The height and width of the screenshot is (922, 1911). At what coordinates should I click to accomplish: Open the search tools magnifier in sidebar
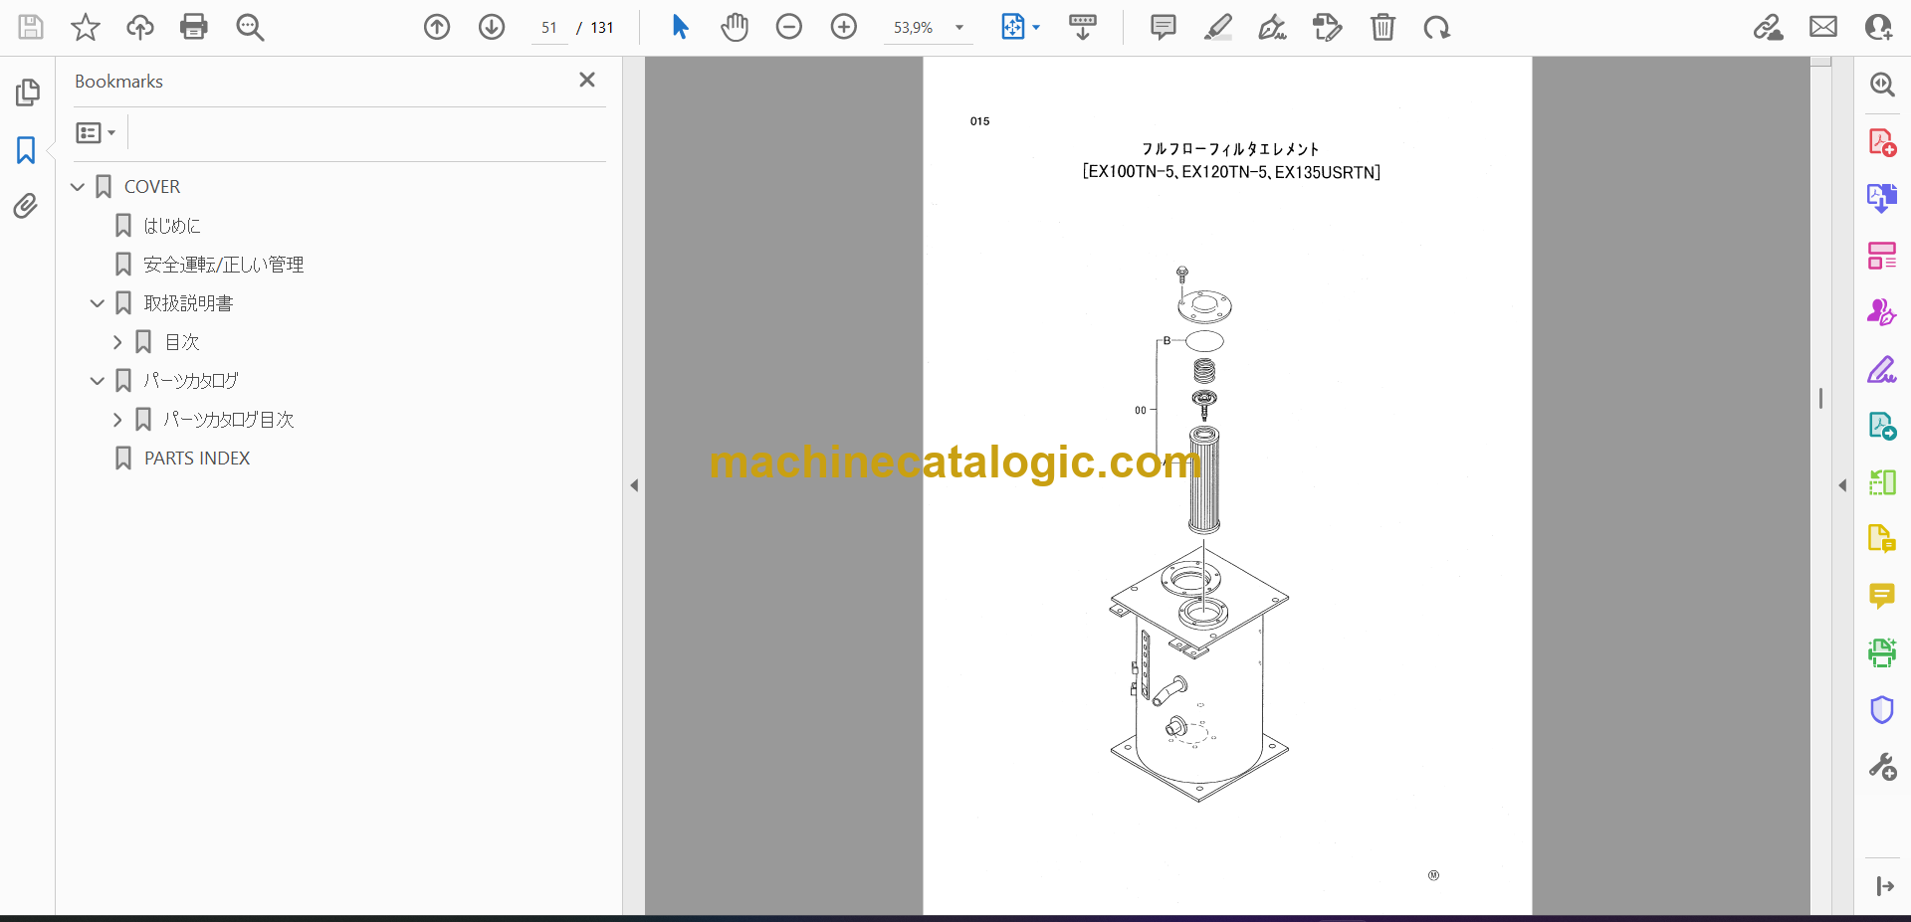point(1882,85)
